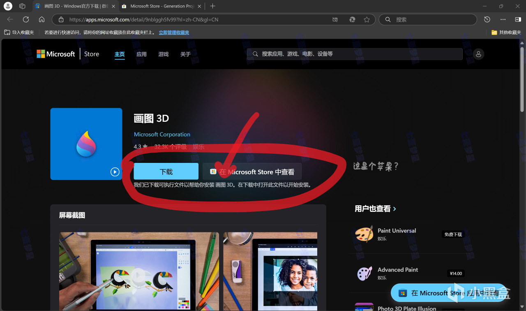Add this page to favorites star icon
Image resolution: width=526 pixels, height=311 pixels.
click(x=367, y=19)
